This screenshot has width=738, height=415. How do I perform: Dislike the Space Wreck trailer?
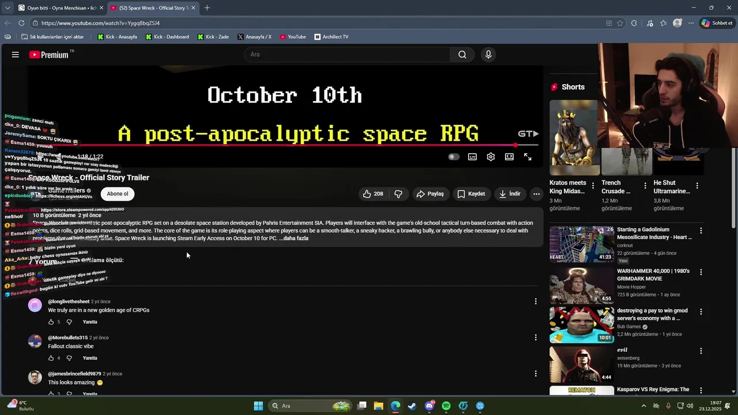pyautogui.click(x=398, y=194)
